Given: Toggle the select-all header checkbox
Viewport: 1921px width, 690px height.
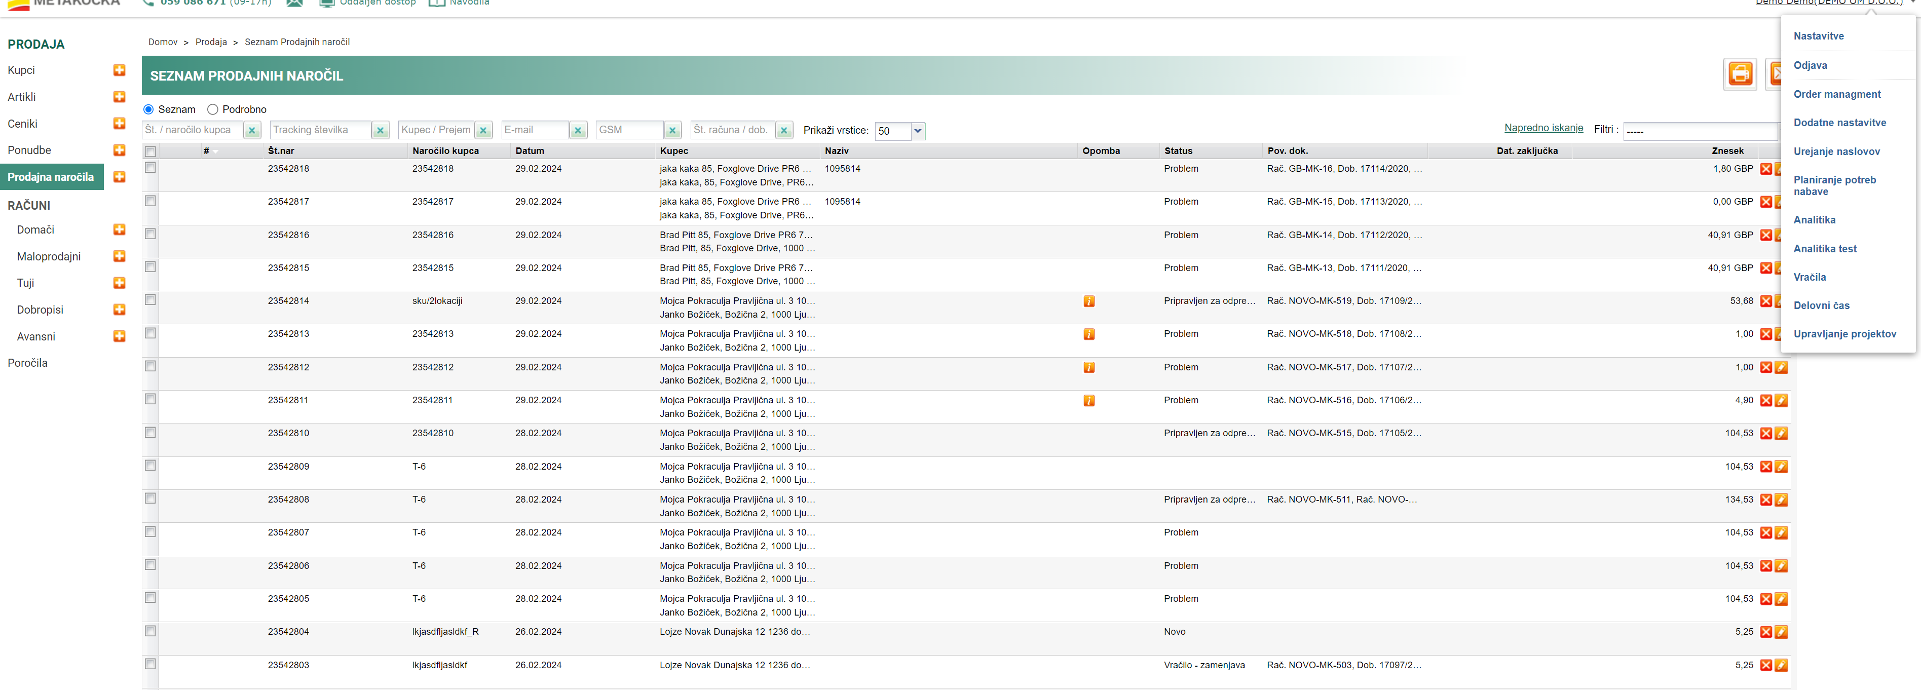Looking at the screenshot, I should pyautogui.click(x=150, y=151).
